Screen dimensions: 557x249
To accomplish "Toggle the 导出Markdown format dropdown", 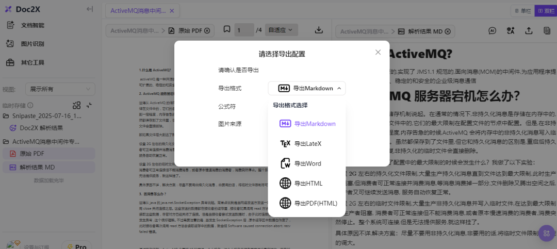I will (x=306, y=89).
